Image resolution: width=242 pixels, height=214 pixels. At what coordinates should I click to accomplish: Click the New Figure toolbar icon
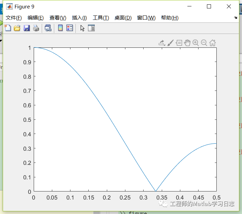pyautogui.click(x=8, y=28)
